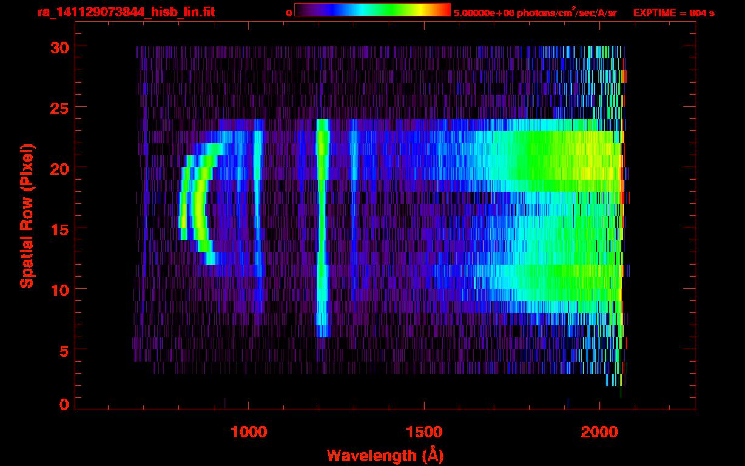Click the colorbar maximum 5.00000e+06 photons label
Image resolution: width=745 pixels, height=466 pixels.
click(x=535, y=13)
